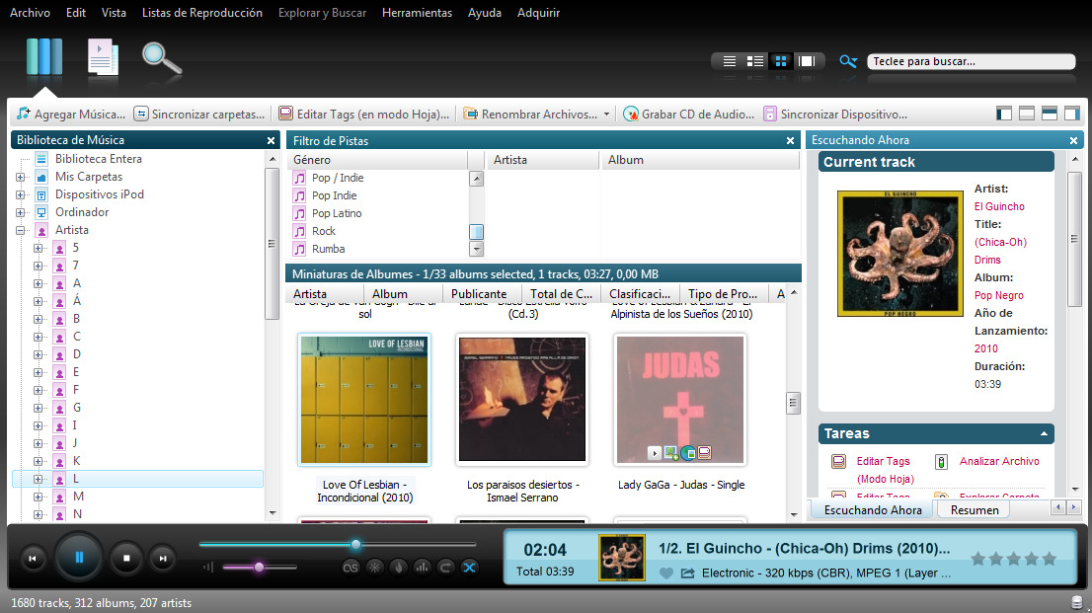Open the Renombrar Archivos dropdown arrow
Viewport: 1092px width, 613px height.
coord(606,115)
